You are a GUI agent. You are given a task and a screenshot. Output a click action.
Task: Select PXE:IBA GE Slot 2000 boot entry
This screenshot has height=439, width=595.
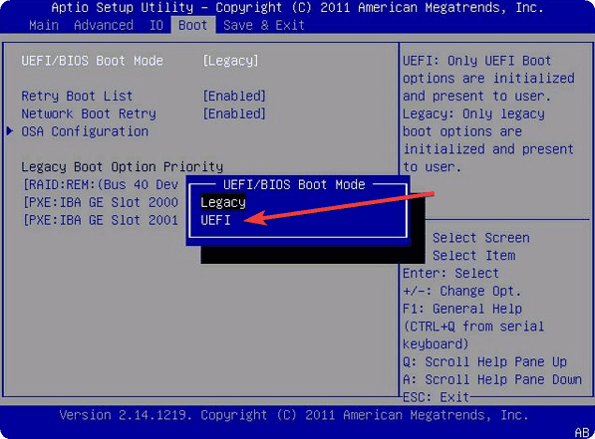click(101, 202)
